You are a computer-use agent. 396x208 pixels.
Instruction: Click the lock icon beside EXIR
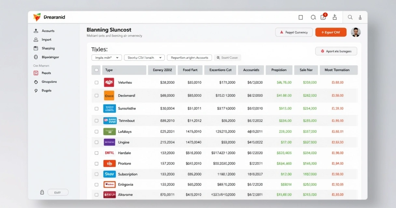(x=42, y=192)
